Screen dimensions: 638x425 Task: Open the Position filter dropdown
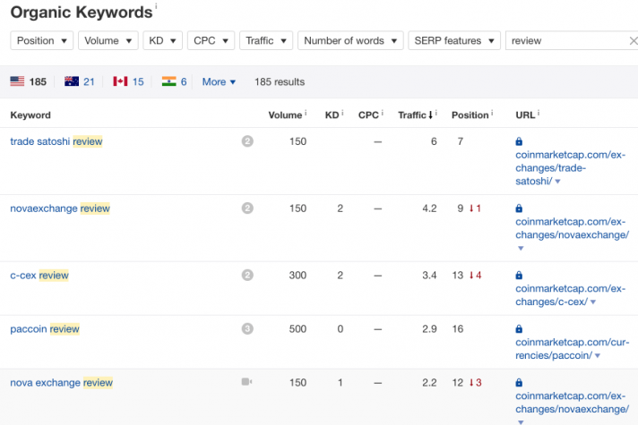(41, 40)
